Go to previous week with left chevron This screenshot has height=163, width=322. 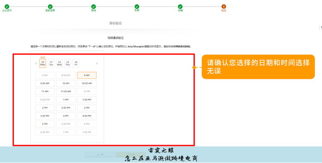coord(36,64)
